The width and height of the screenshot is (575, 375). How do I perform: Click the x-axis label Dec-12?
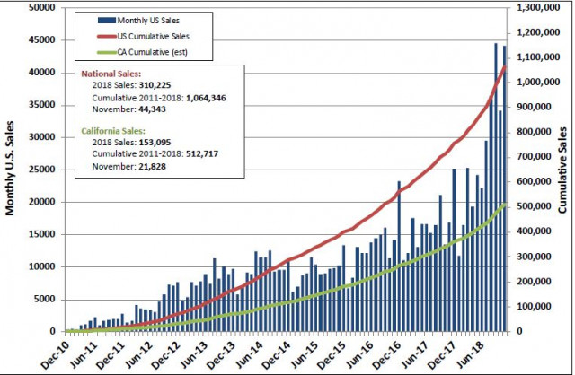pyautogui.click(x=165, y=355)
